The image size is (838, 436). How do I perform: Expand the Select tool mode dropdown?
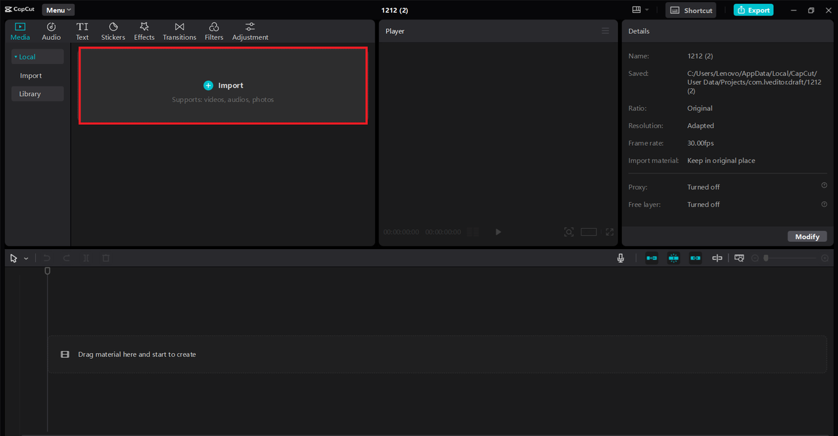point(26,259)
